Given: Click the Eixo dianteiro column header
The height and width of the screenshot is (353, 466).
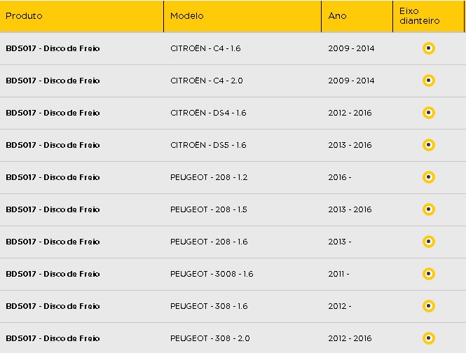Looking at the screenshot, I should tap(419, 15).
